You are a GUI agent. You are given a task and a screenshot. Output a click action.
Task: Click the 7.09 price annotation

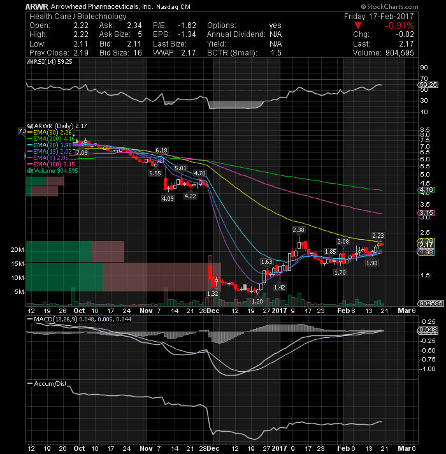coord(82,152)
